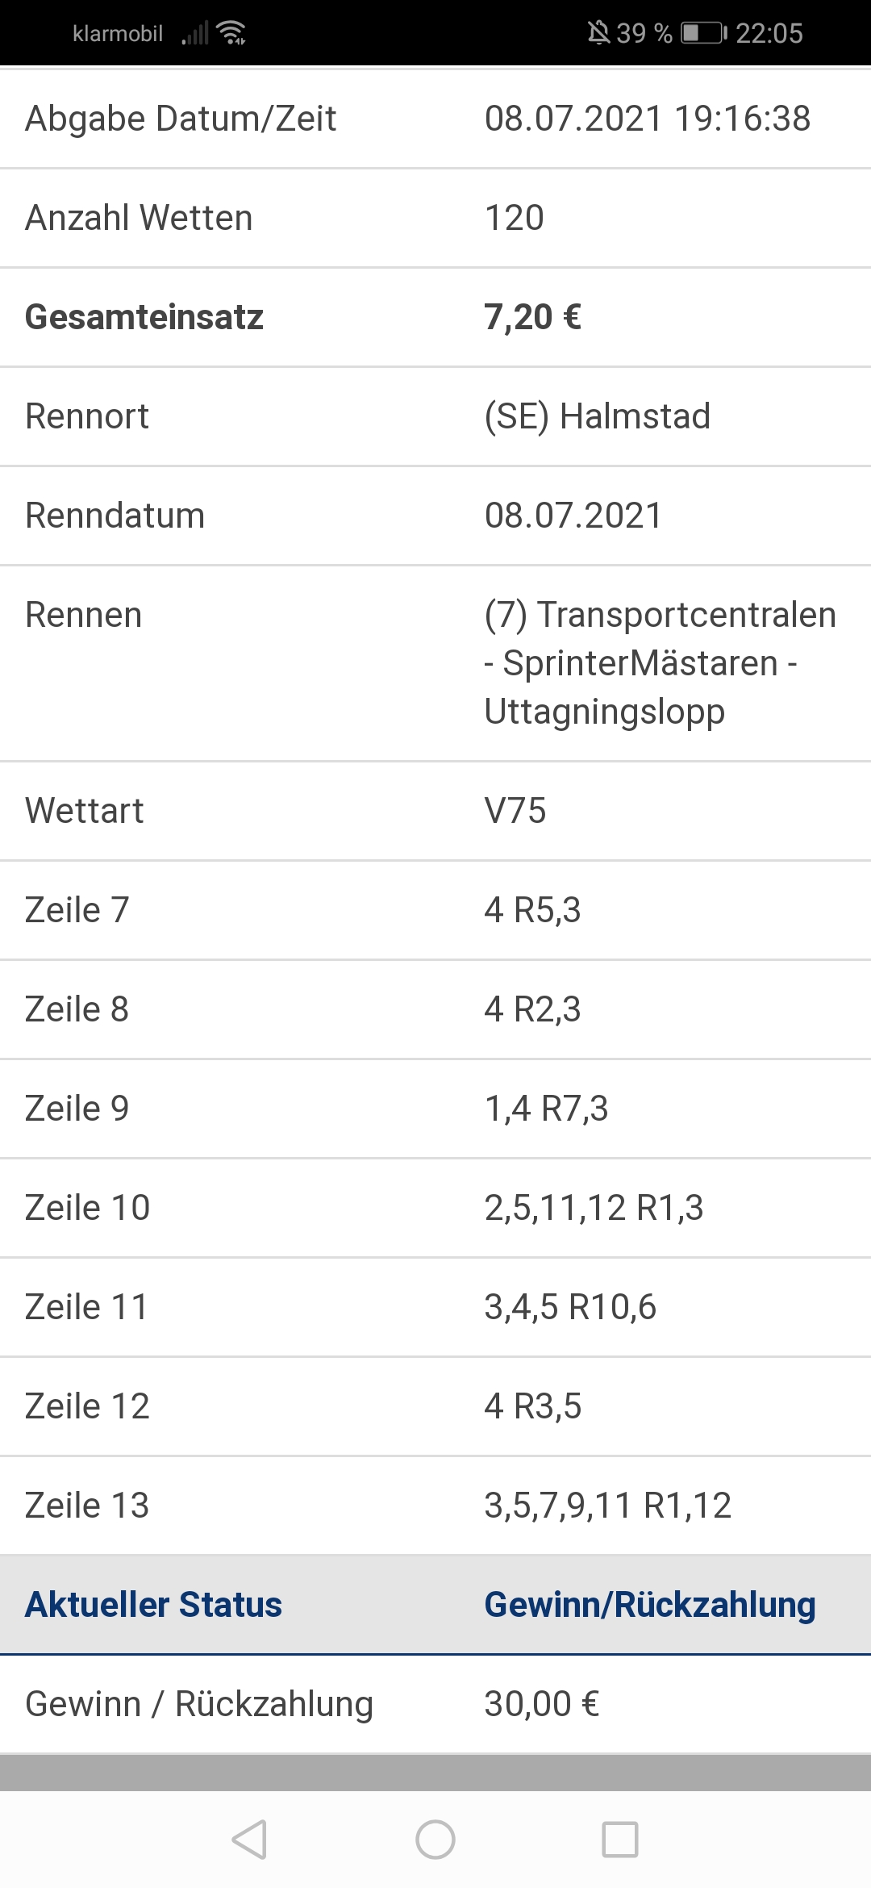The width and height of the screenshot is (871, 1888).
Task: Tap the Wettart V75 row
Action: [x=435, y=811]
